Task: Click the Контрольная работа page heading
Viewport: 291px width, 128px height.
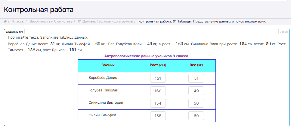Action: [x=39, y=10]
